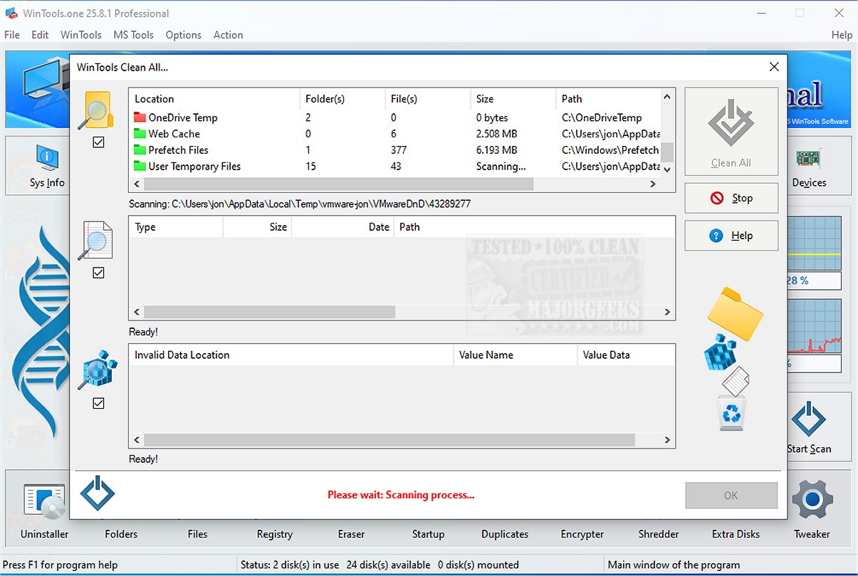Click the locations list scroll up arrow
The width and height of the screenshot is (858, 576).
pyautogui.click(x=667, y=97)
